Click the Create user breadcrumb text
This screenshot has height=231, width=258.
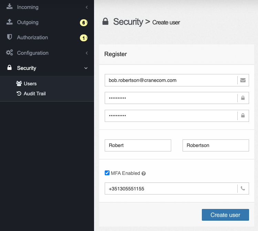pyautogui.click(x=166, y=22)
